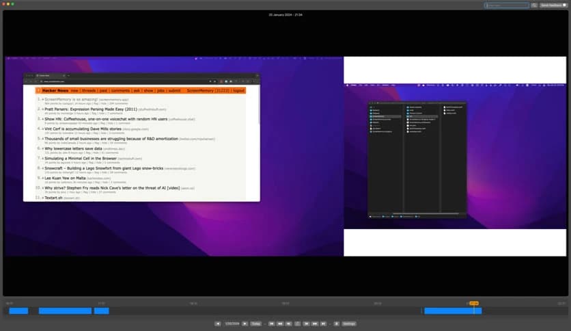Image resolution: width=571 pixels, height=331 pixels.
Task: Step back one frame
Action: coord(289,323)
